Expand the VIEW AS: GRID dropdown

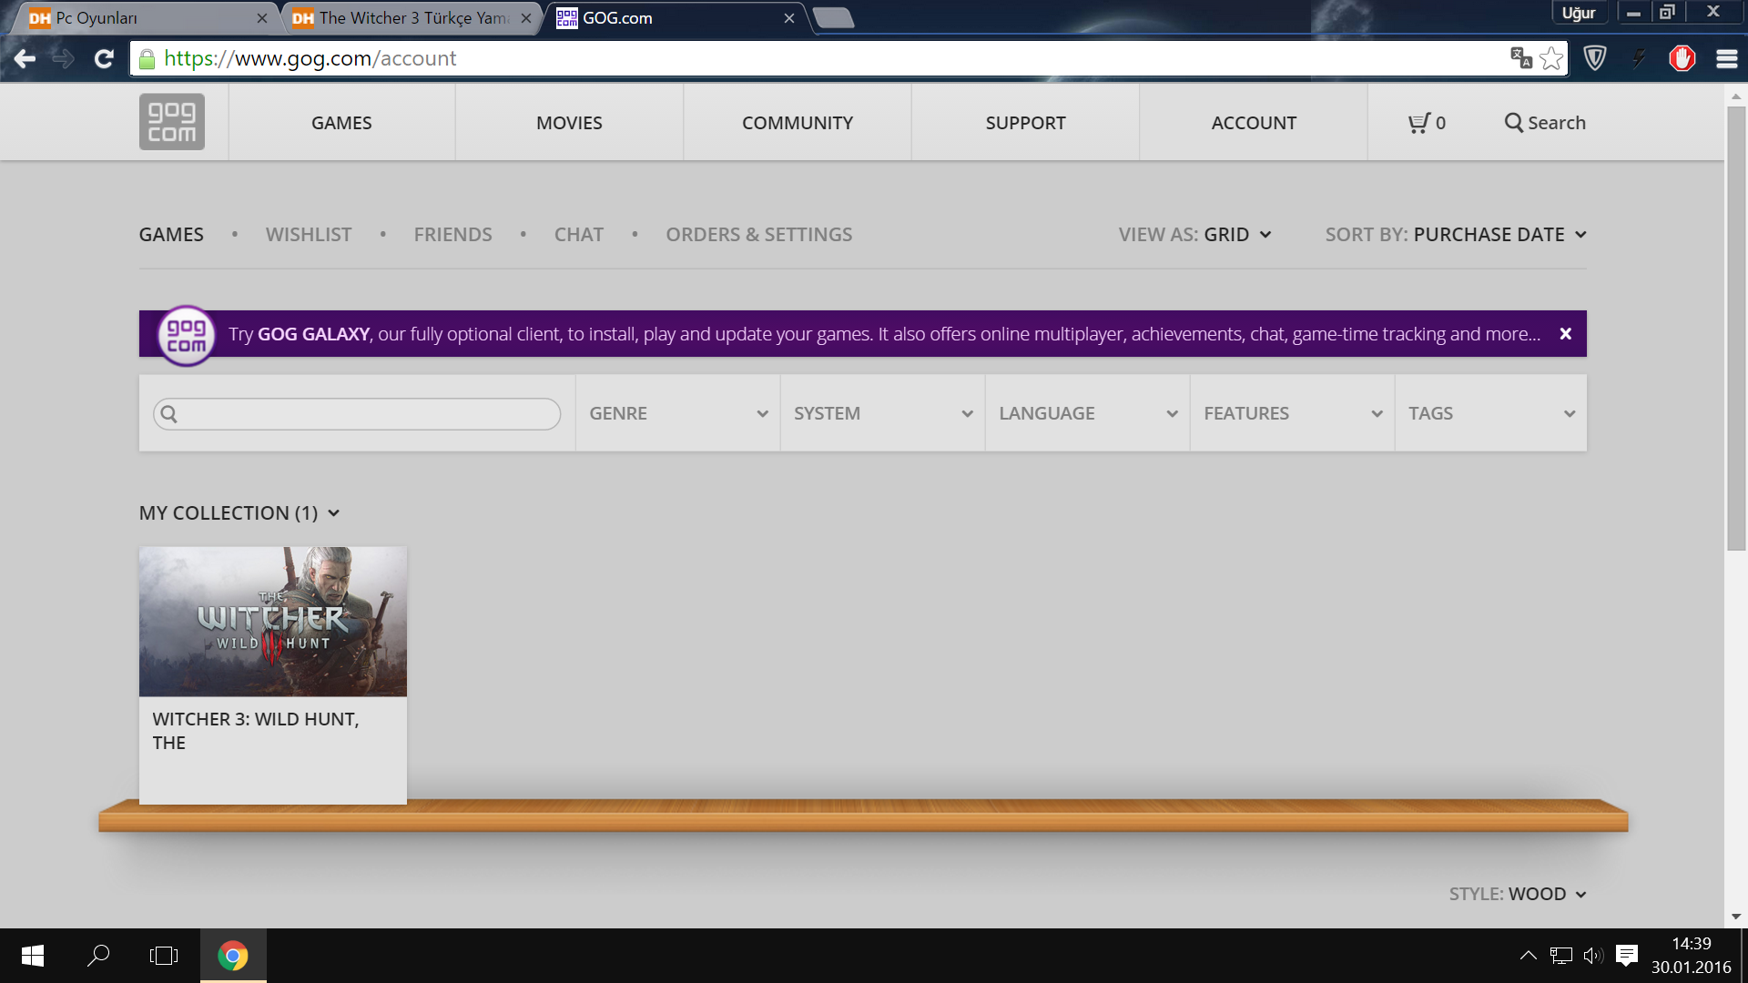click(x=1194, y=235)
